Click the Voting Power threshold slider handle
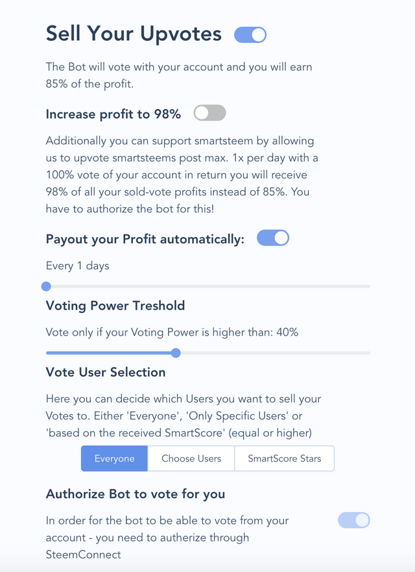 (176, 353)
